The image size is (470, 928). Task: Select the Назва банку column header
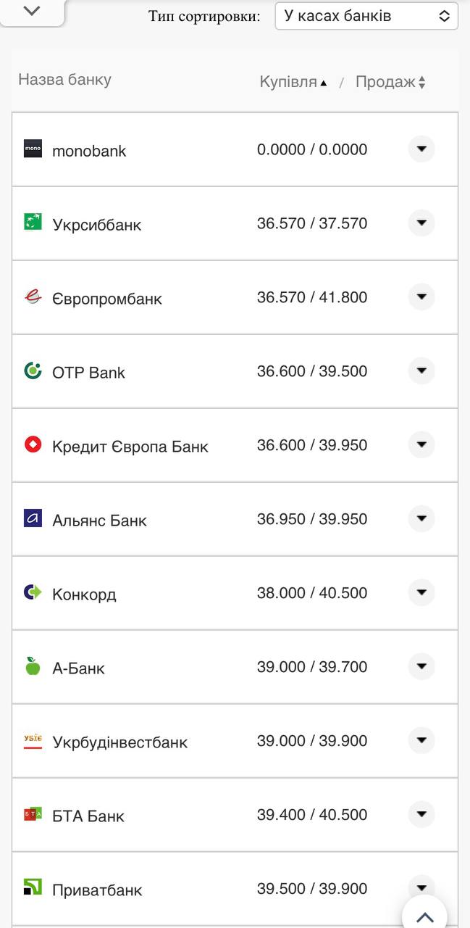point(64,80)
